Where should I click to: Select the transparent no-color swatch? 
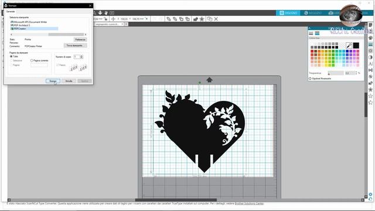coord(342,46)
